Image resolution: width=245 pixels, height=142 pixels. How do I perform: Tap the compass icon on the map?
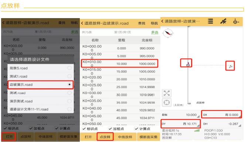[x=168, y=33]
